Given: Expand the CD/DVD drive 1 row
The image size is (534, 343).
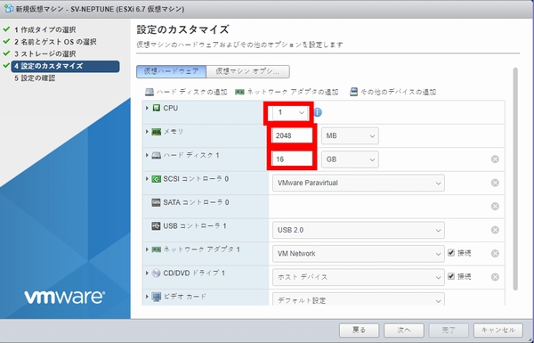Looking at the screenshot, I should (x=147, y=274).
